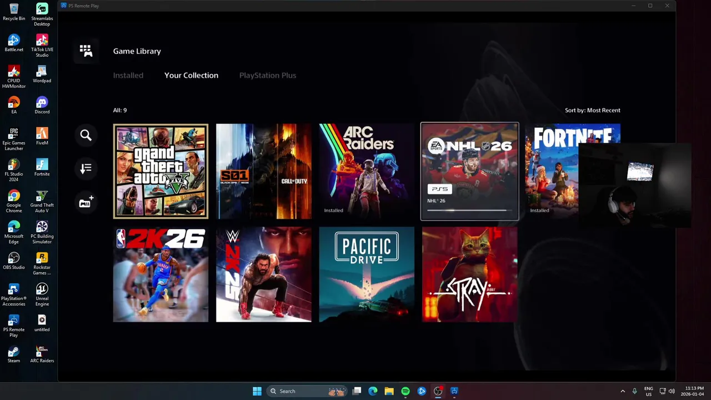Image resolution: width=711 pixels, height=400 pixels.
Task: Click the taskbar Search box
Action: tap(307, 391)
